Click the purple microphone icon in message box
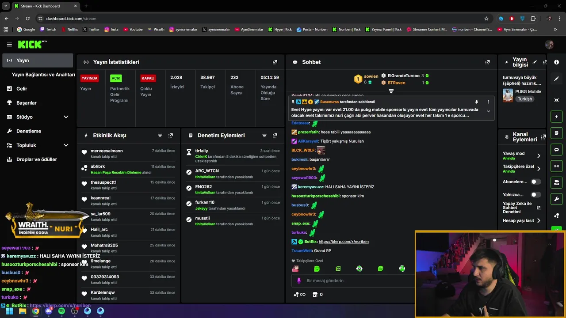This screenshot has width=566, height=318. click(299, 280)
